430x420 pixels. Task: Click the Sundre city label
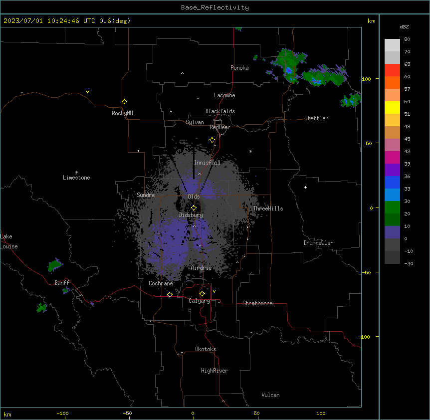coord(146,195)
